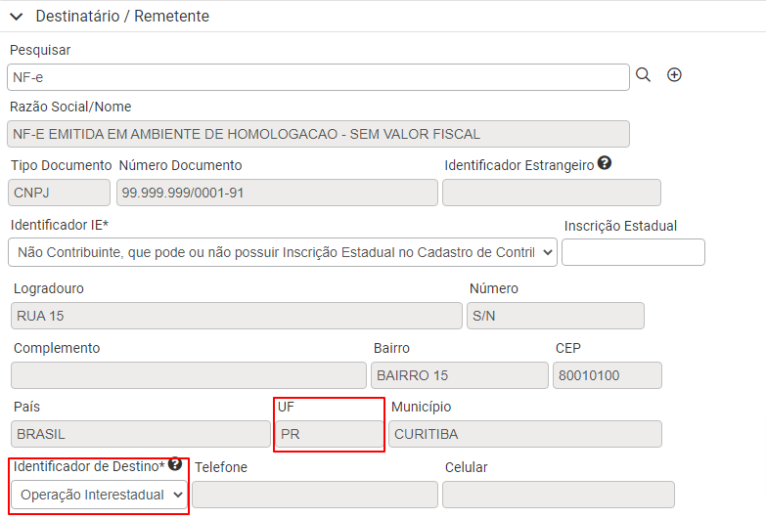Click the Número Documento field
Image resolution: width=766 pixels, height=519 pixels.
(277, 193)
